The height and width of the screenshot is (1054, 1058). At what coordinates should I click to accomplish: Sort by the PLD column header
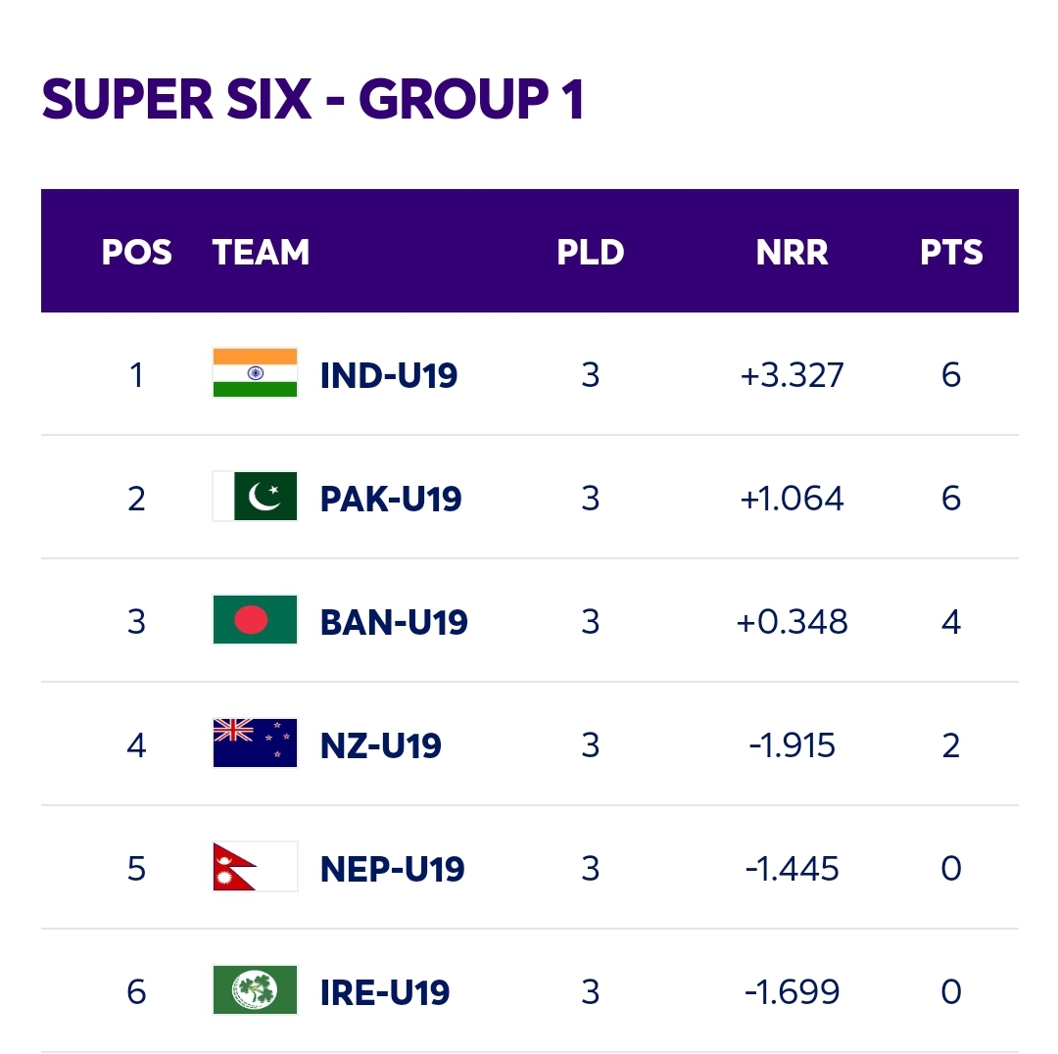click(591, 253)
